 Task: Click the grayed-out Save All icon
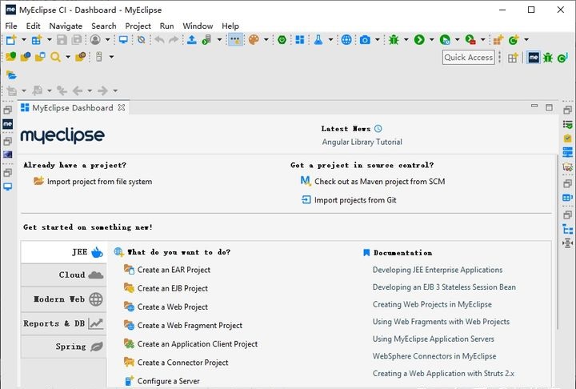(77, 40)
